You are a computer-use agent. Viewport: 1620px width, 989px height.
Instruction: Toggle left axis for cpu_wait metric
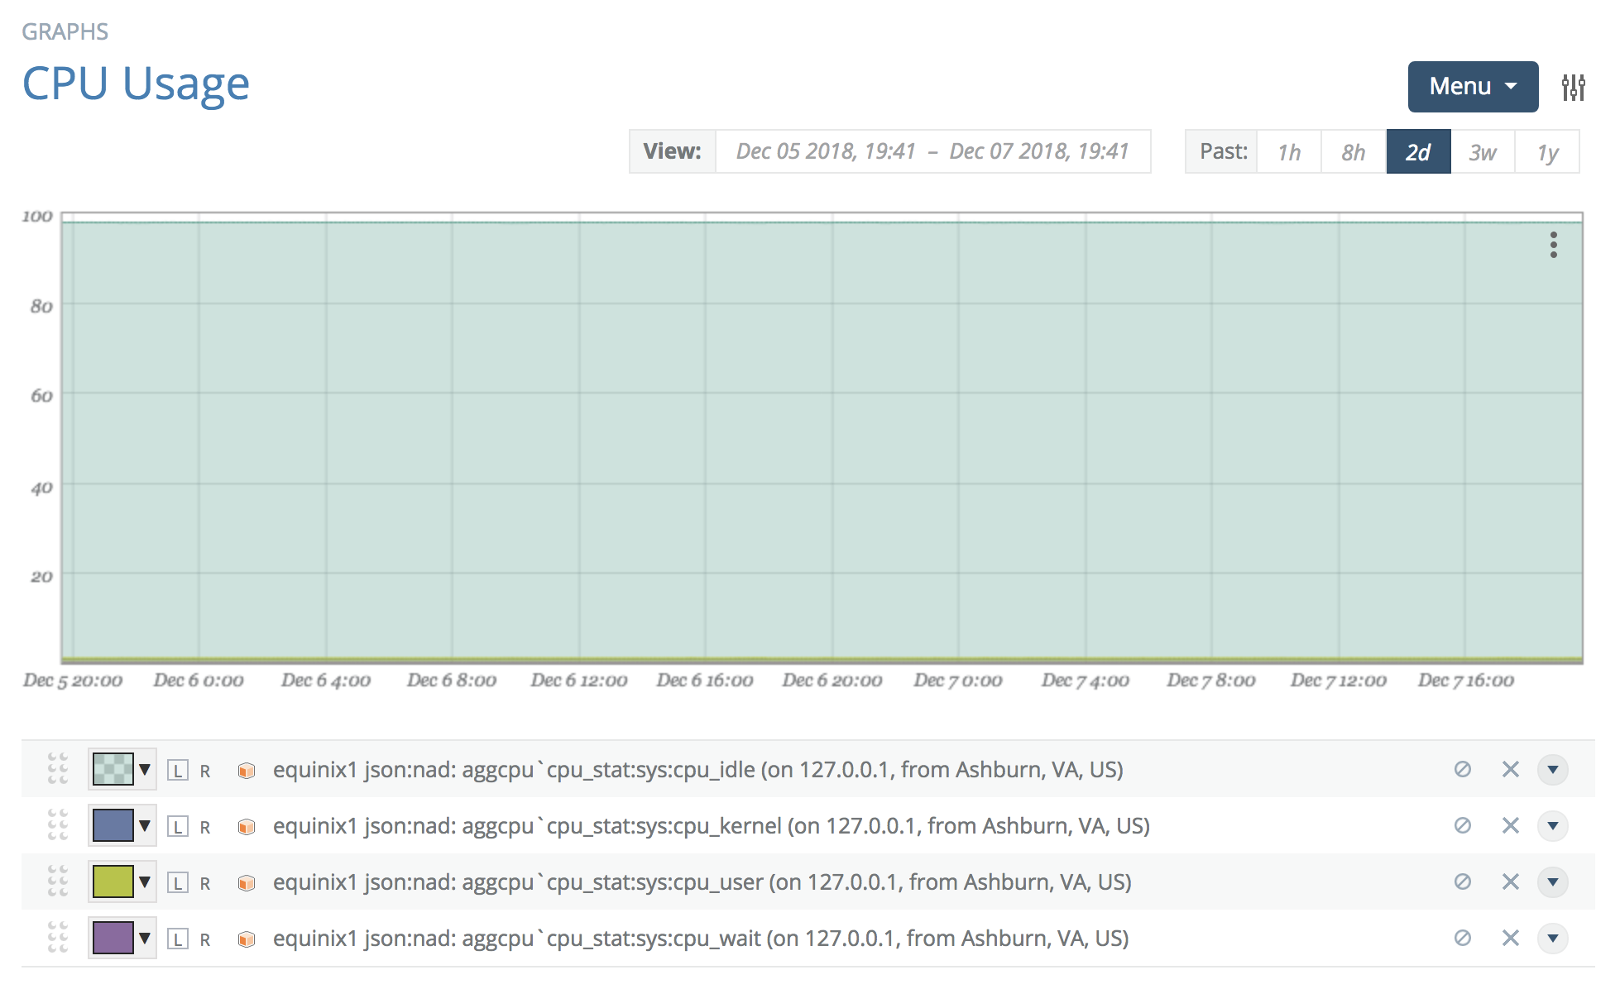pos(176,939)
